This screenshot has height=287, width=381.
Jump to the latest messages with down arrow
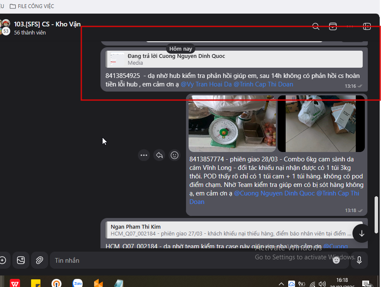(361, 233)
